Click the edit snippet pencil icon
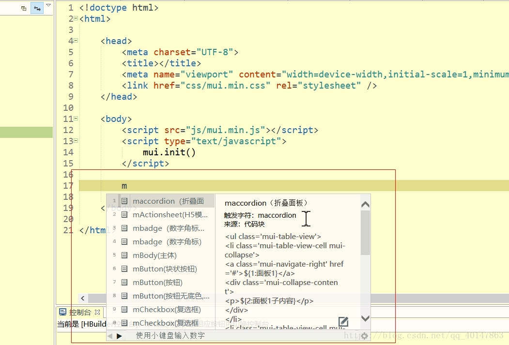 click(x=343, y=322)
